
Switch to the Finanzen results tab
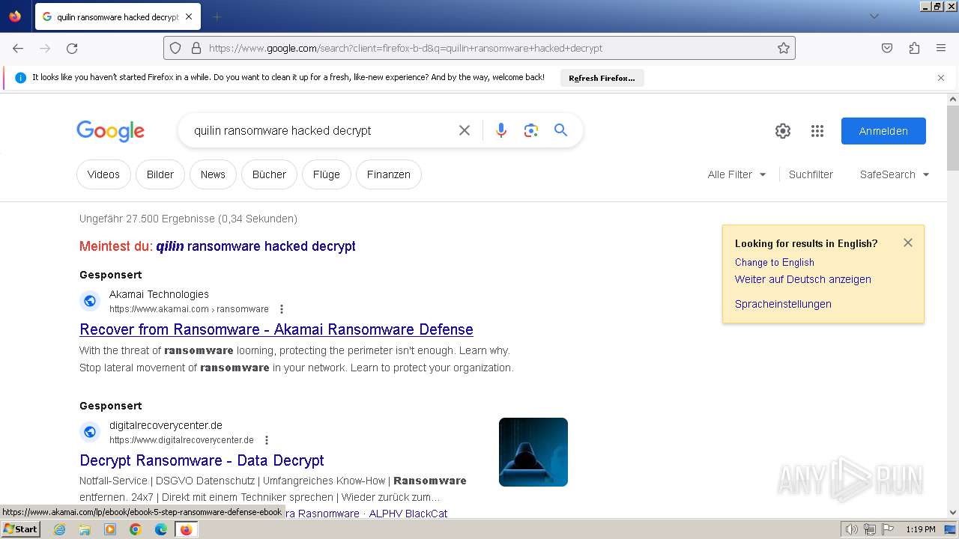pyautogui.click(x=389, y=174)
